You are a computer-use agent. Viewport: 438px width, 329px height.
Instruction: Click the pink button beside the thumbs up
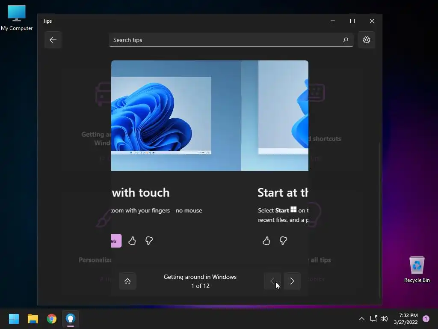[x=116, y=241]
